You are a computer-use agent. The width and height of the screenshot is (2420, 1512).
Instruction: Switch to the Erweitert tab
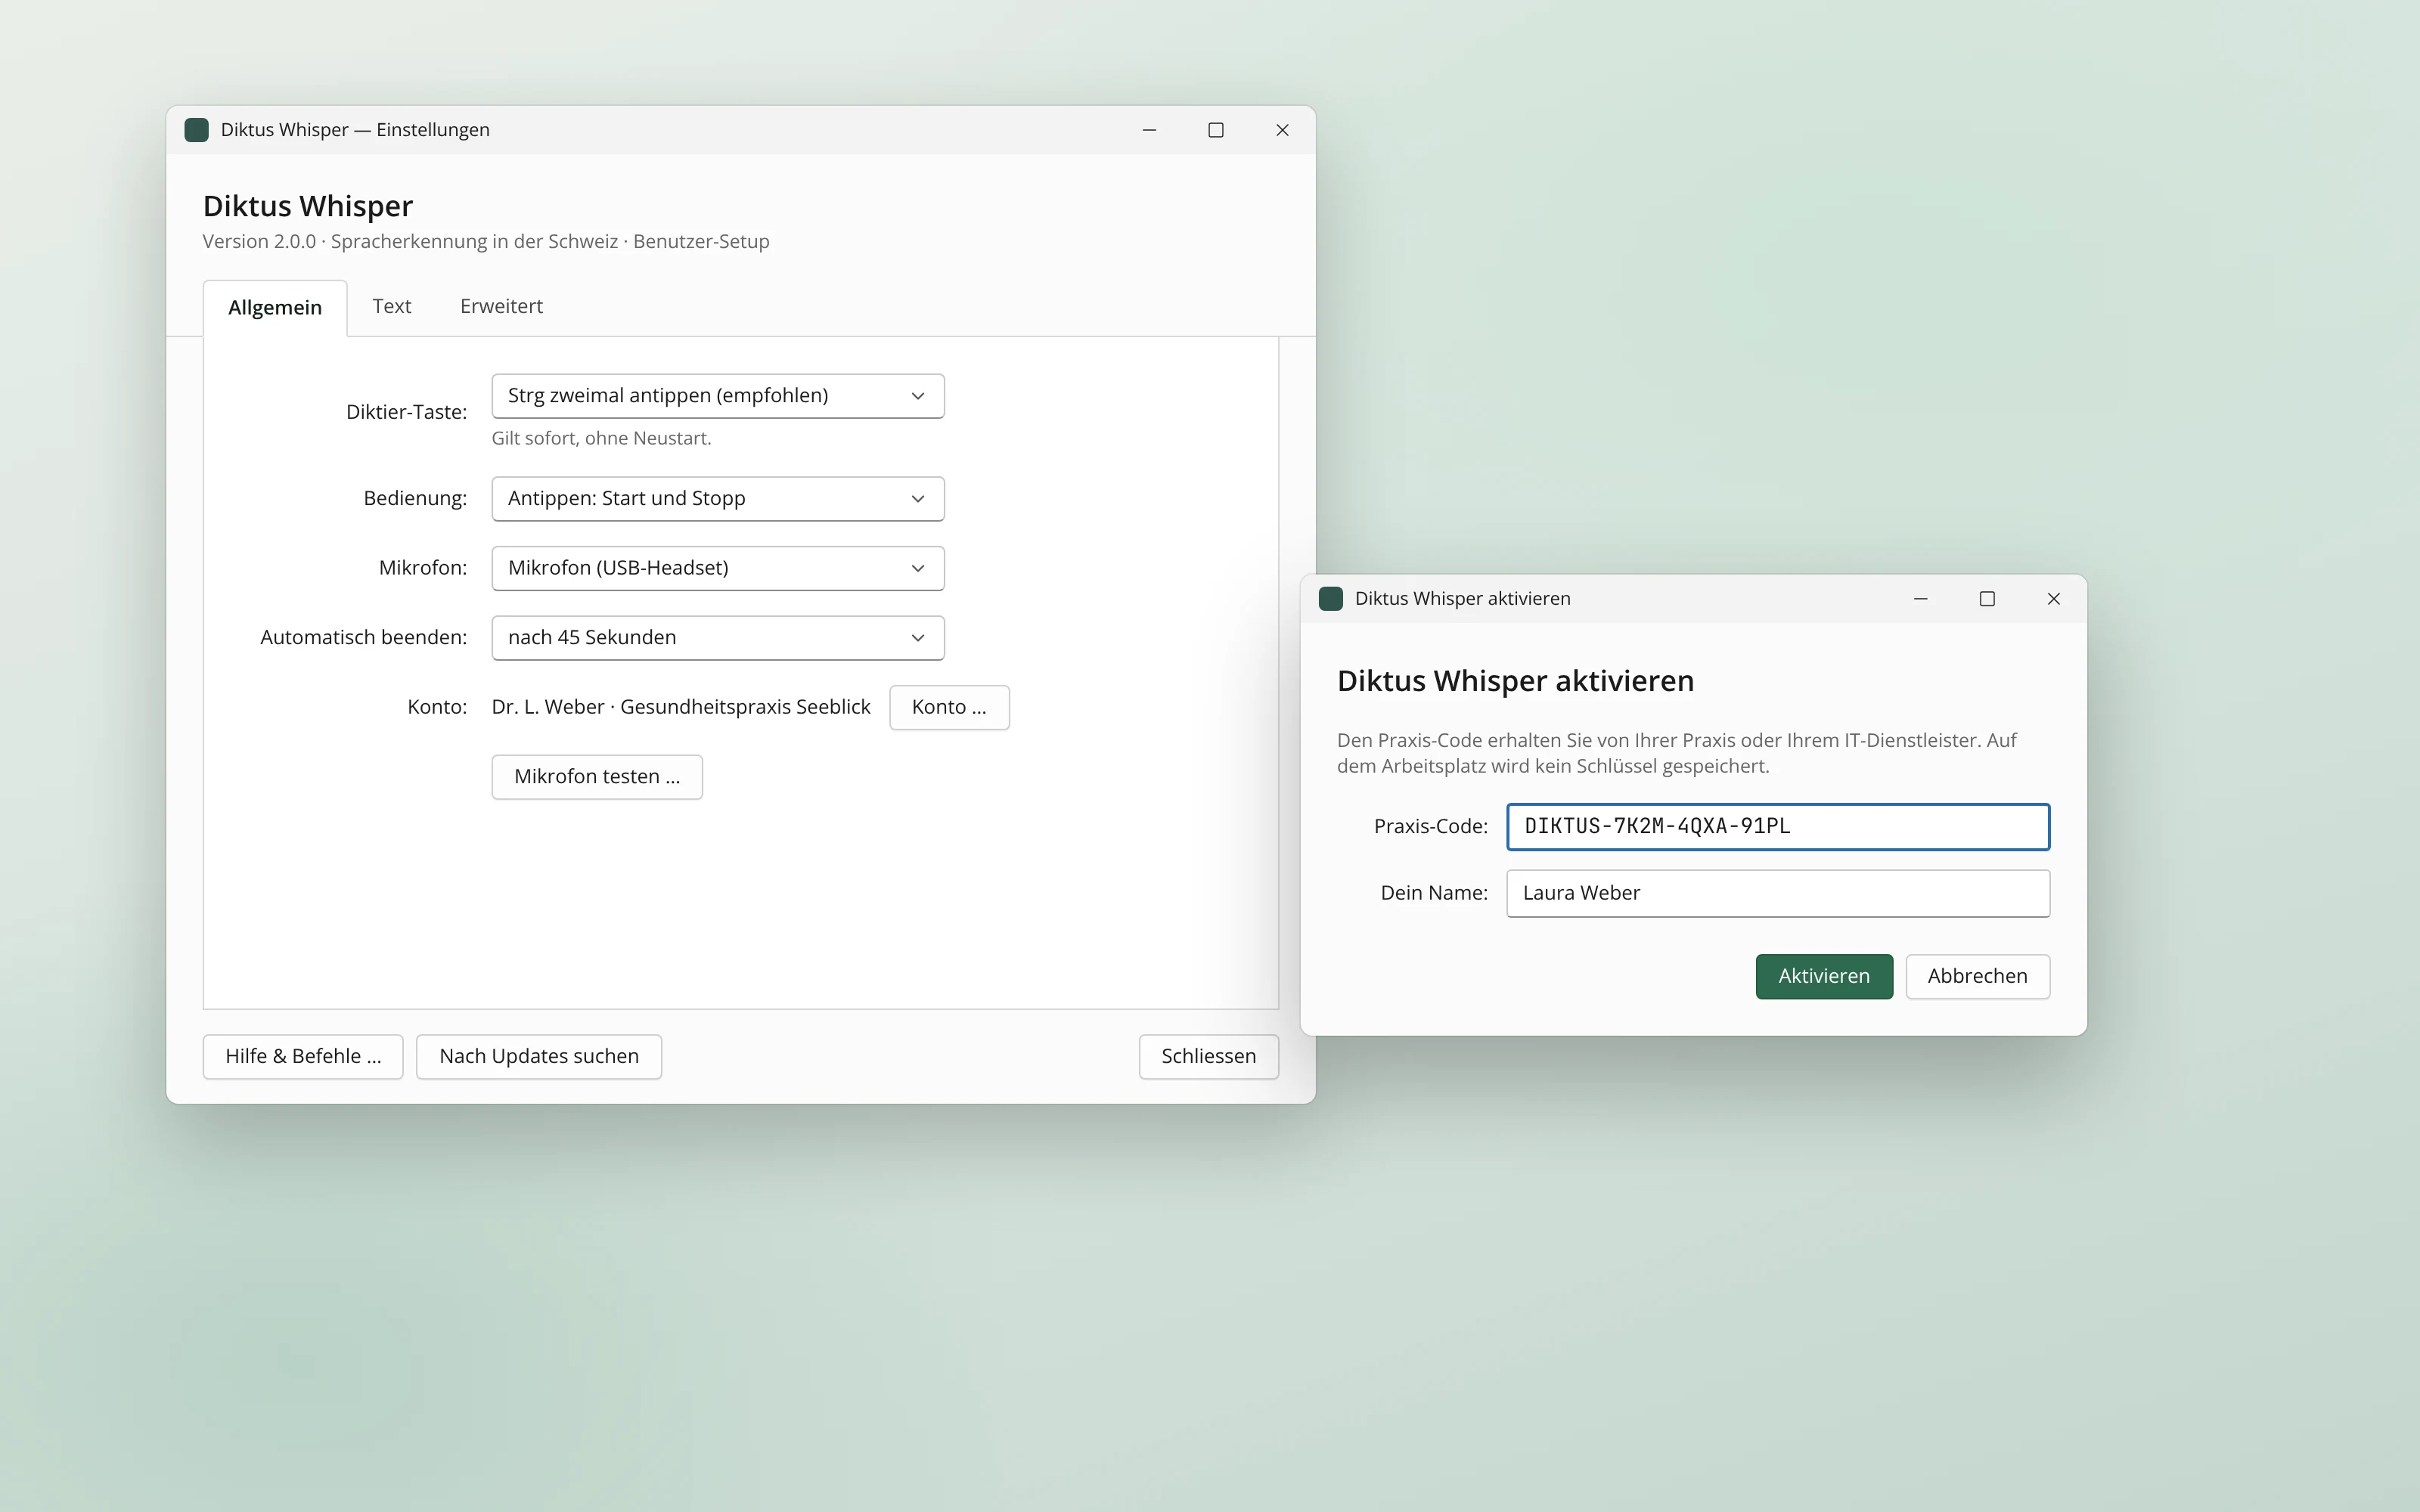tap(501, 307)
